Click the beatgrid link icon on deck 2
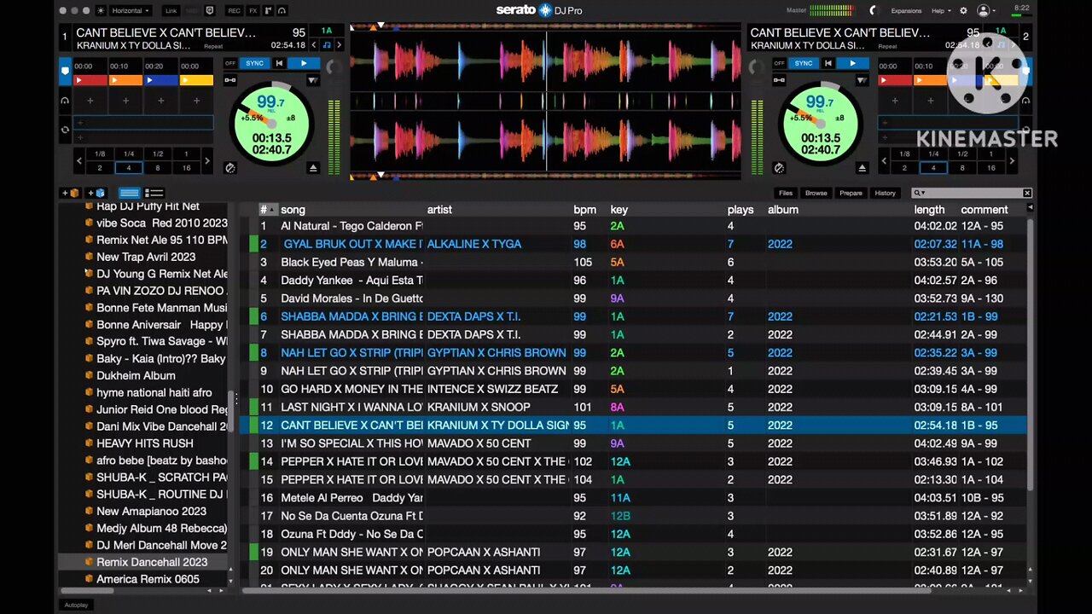This screenshot has width=1092, height=614. [x=778, y=80]
